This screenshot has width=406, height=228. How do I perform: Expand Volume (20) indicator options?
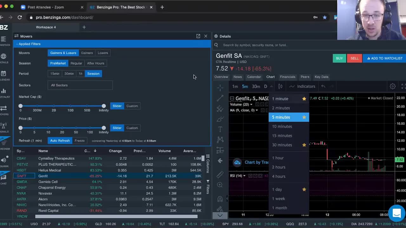click(x=251, y=104)
